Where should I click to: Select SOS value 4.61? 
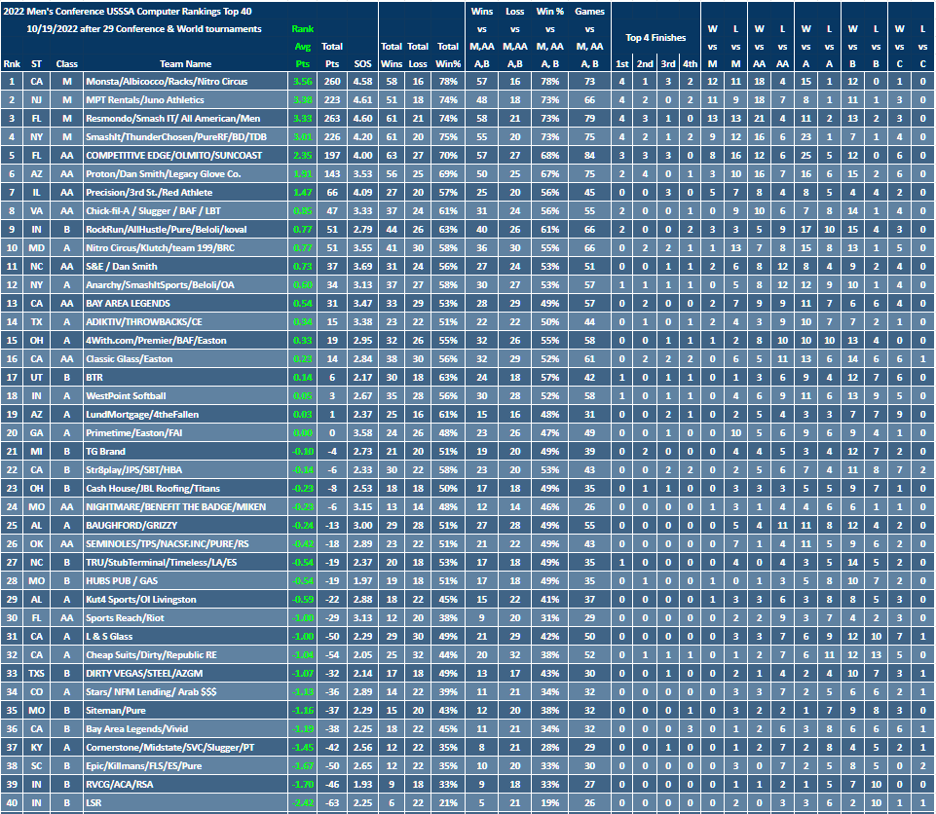362,99
